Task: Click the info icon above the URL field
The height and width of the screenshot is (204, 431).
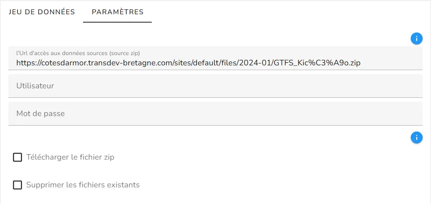Action: [416, 39]
